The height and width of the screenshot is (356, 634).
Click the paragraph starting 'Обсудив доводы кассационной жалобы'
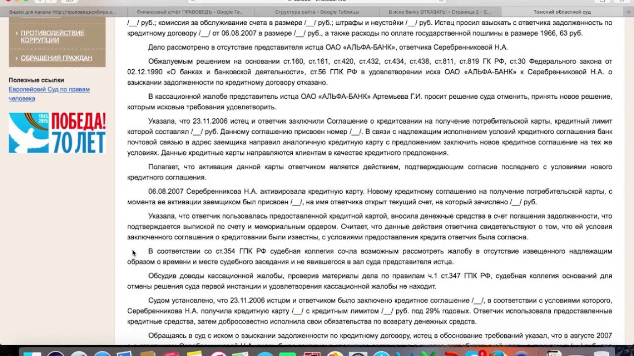pyautogui.click(x=370, y=281)
